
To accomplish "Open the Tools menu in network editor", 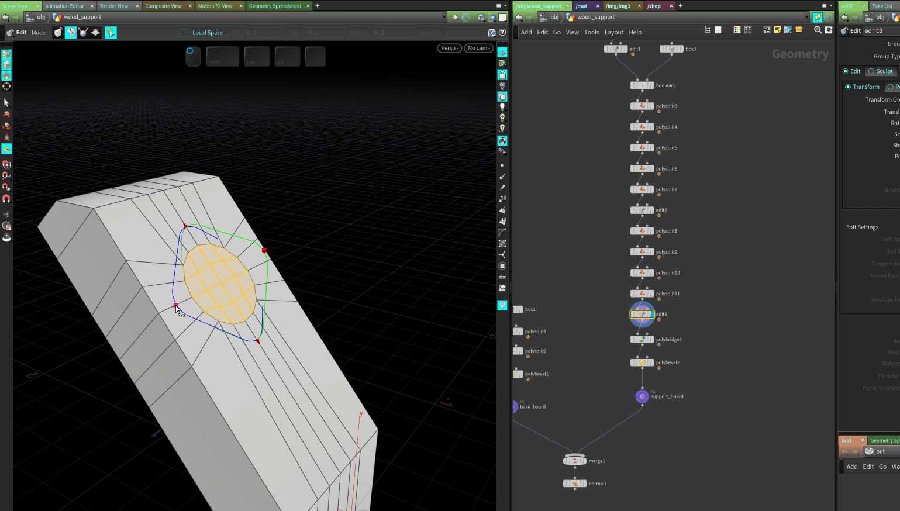I will tap(591, 33).
